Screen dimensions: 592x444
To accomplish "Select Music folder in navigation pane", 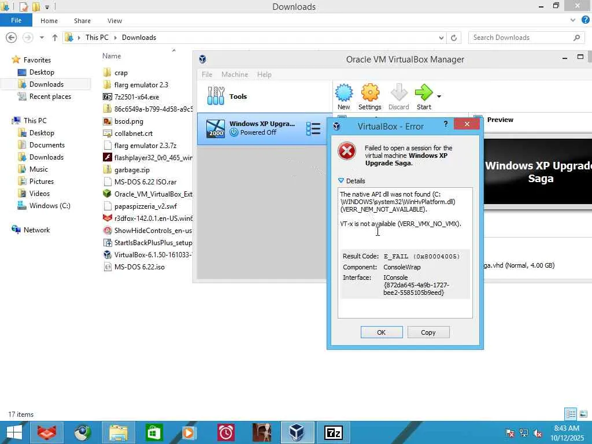I will [39, 169].
